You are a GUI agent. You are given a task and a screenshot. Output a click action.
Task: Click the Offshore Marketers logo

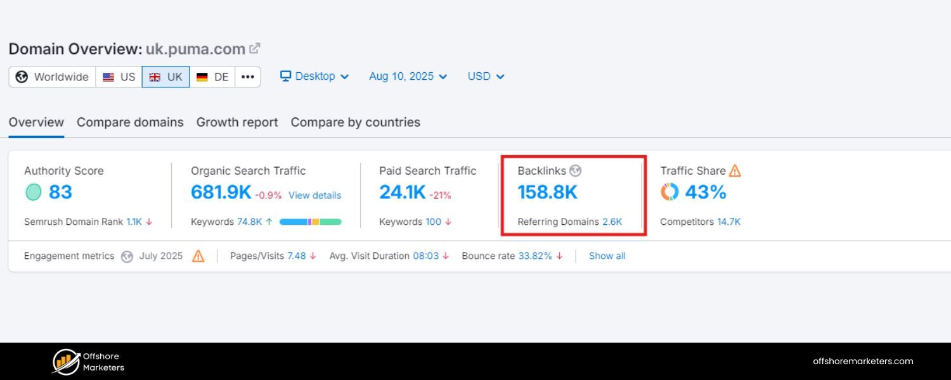click(87, 360)
